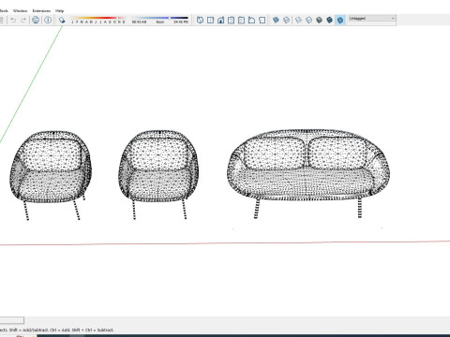Select the middle armchair model

(x=158, y=174)
